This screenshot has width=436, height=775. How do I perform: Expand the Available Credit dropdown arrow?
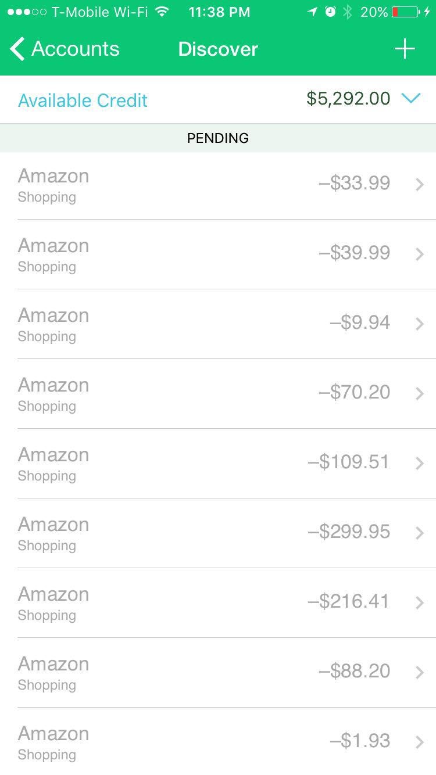tap(410, 99)
